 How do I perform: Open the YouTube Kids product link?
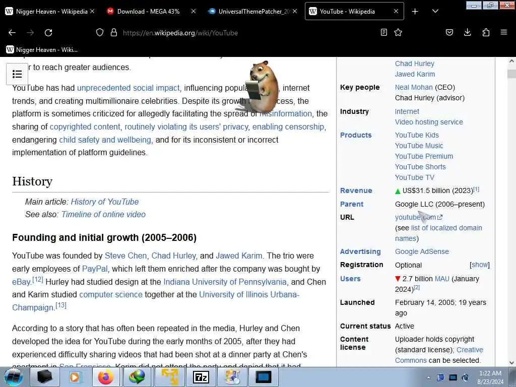tap(417, 135)
